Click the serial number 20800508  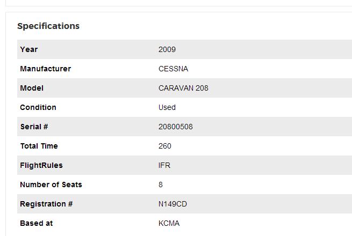[x=176, y=127]
